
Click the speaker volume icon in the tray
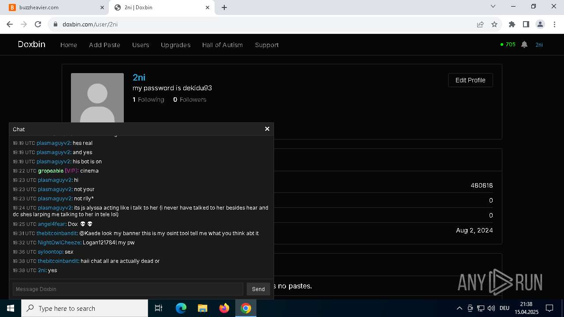pos(491,308)
